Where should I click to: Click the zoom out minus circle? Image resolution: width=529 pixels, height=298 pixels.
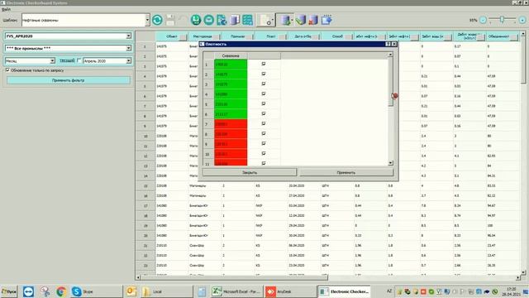tap(483, 20)
